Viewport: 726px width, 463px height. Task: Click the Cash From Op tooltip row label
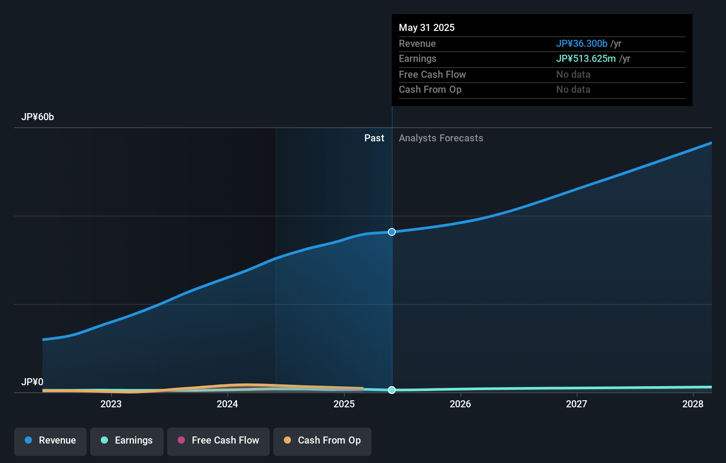430,89
